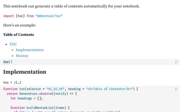180x112 pixels.
Task: Place cursor in function toc definition line
Action: pos(11,89)
